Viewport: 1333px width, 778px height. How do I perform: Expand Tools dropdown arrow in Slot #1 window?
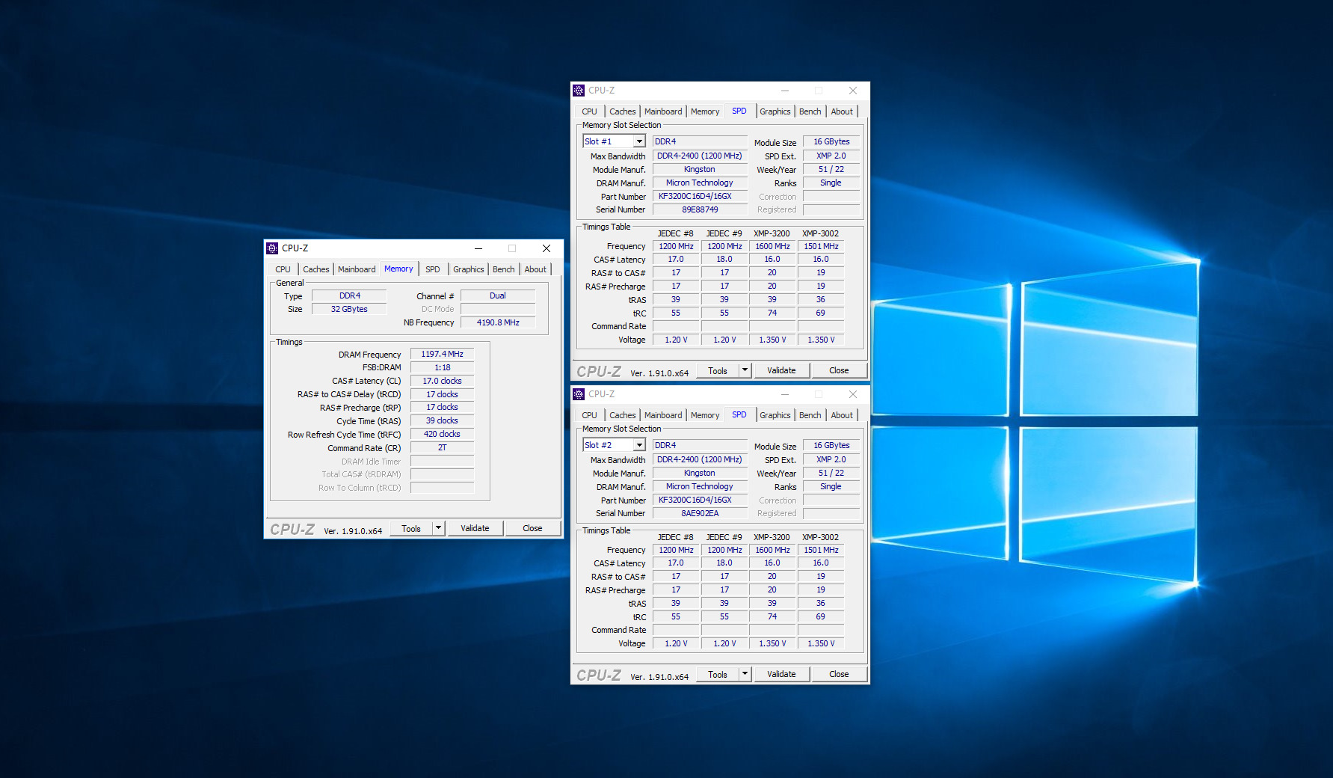[x=745, y=370]
